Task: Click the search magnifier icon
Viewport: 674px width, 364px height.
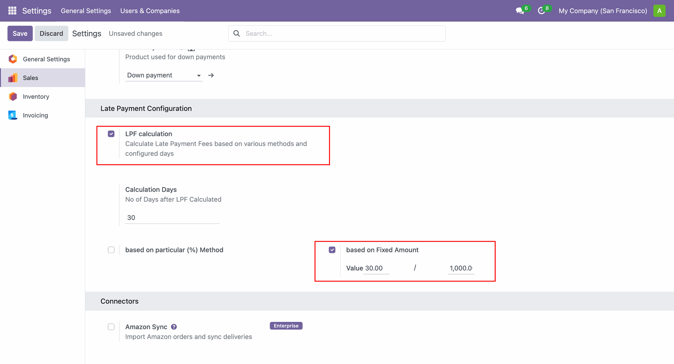Action: point(237,33)
